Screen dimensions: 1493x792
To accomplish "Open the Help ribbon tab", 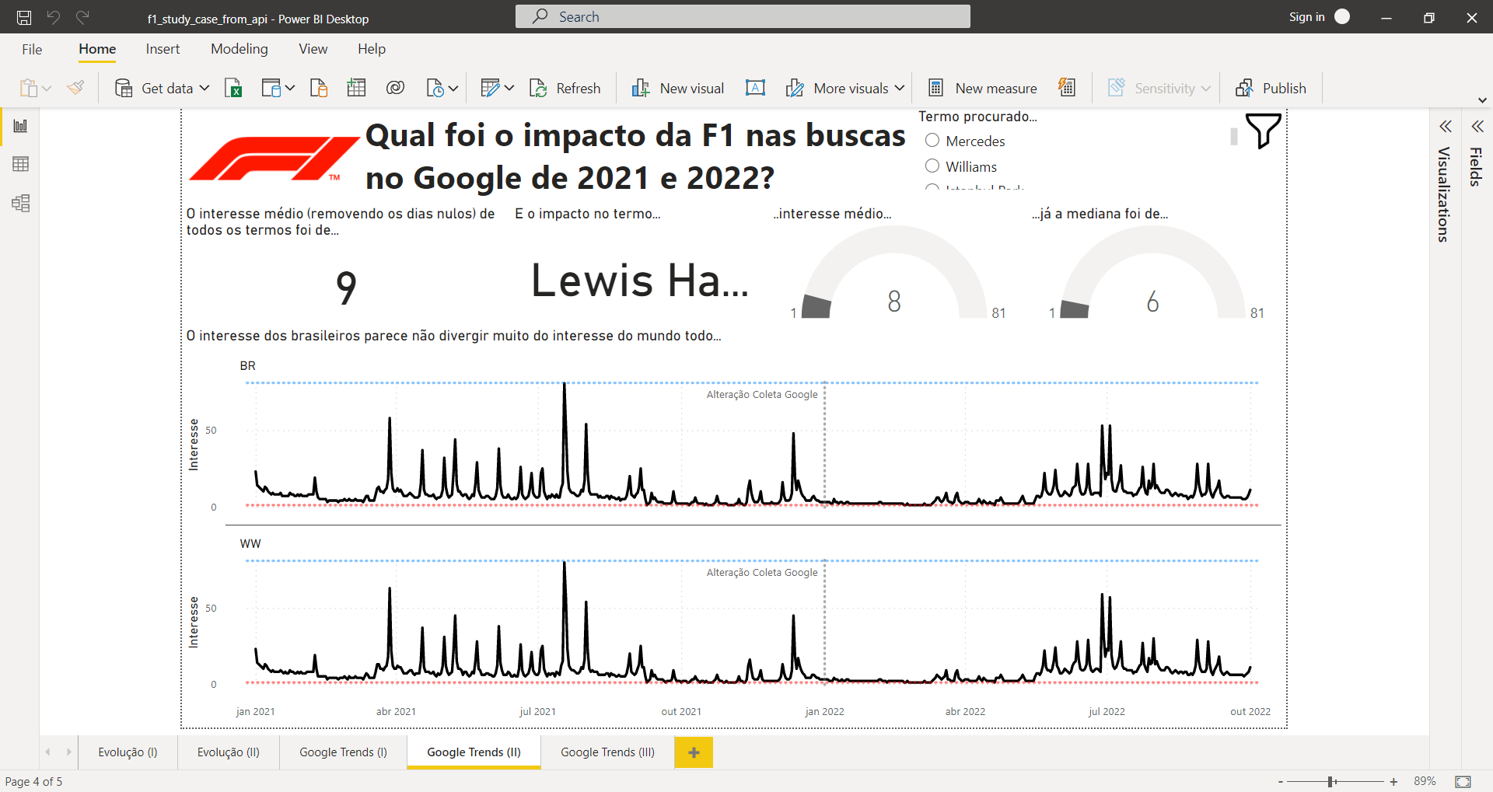I will tap(372, 49).
